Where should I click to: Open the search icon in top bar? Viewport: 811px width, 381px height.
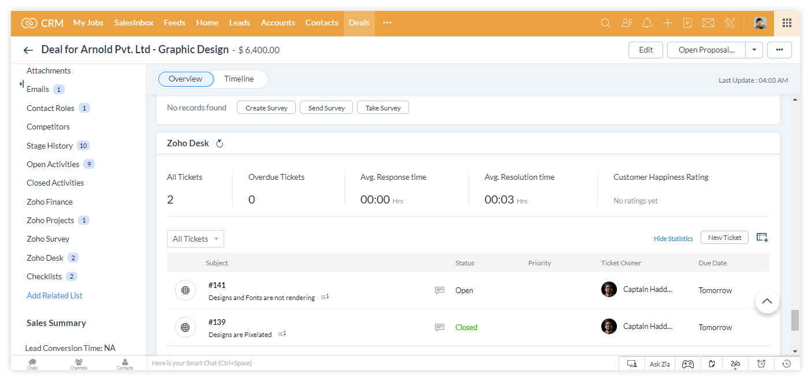click(605, 23)
